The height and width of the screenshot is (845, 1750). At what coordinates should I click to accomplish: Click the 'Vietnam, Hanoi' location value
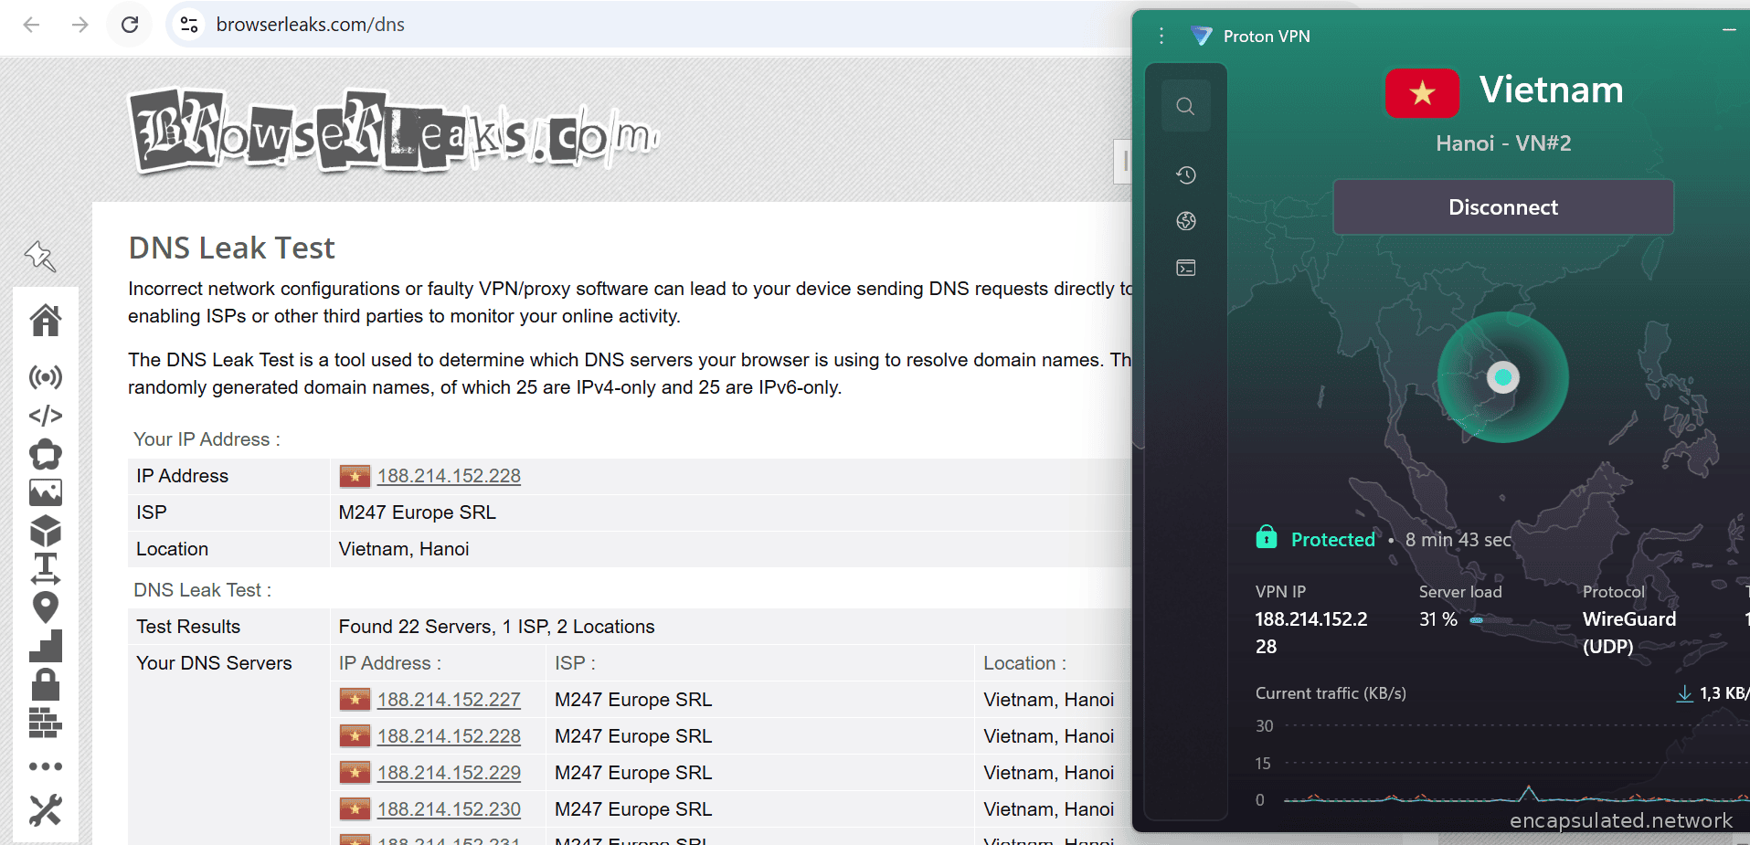[x=404, y=549]
